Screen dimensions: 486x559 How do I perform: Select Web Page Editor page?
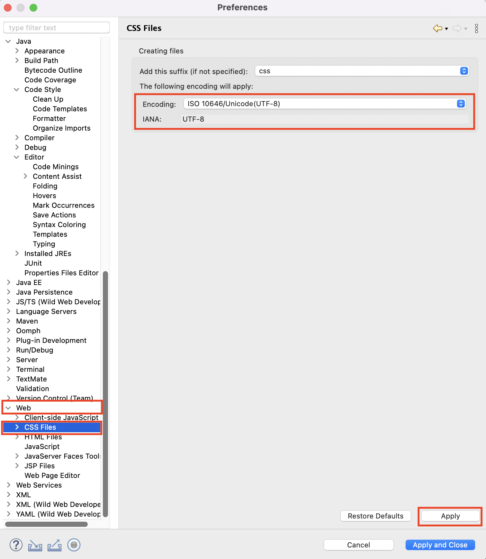coord(52,475)
